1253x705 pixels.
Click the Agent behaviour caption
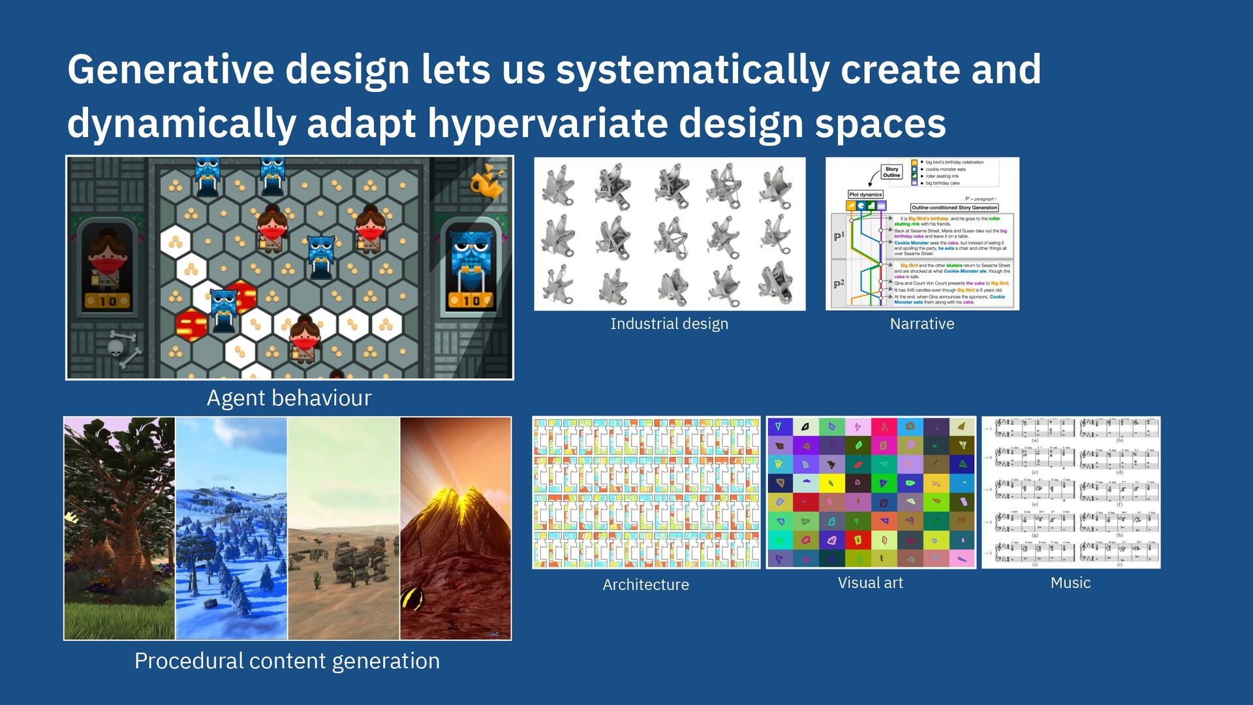[x=289, y=398]
